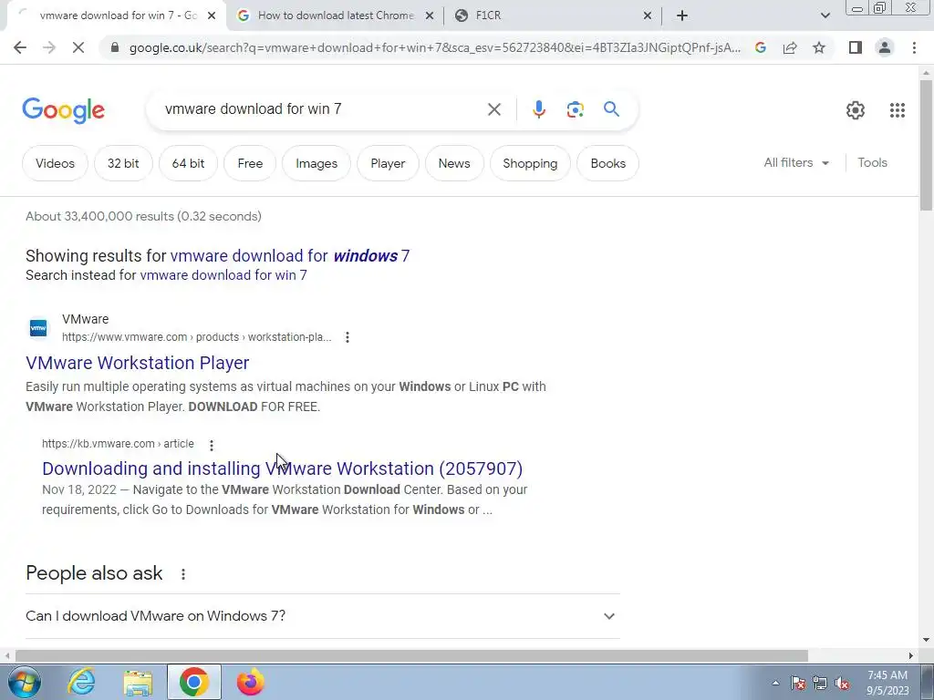The image size is (934, 700).
Task: Launch Internet Explorer from taskbar
Action: click(x=81, y=682)
